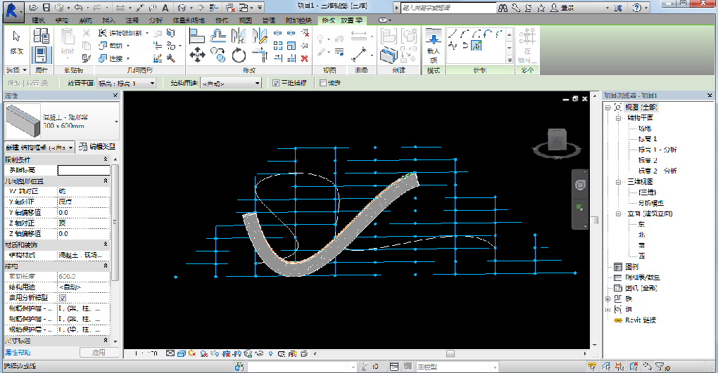
Task: Collapse the 结构平面 tree node
Action: [x=618, y=118]
